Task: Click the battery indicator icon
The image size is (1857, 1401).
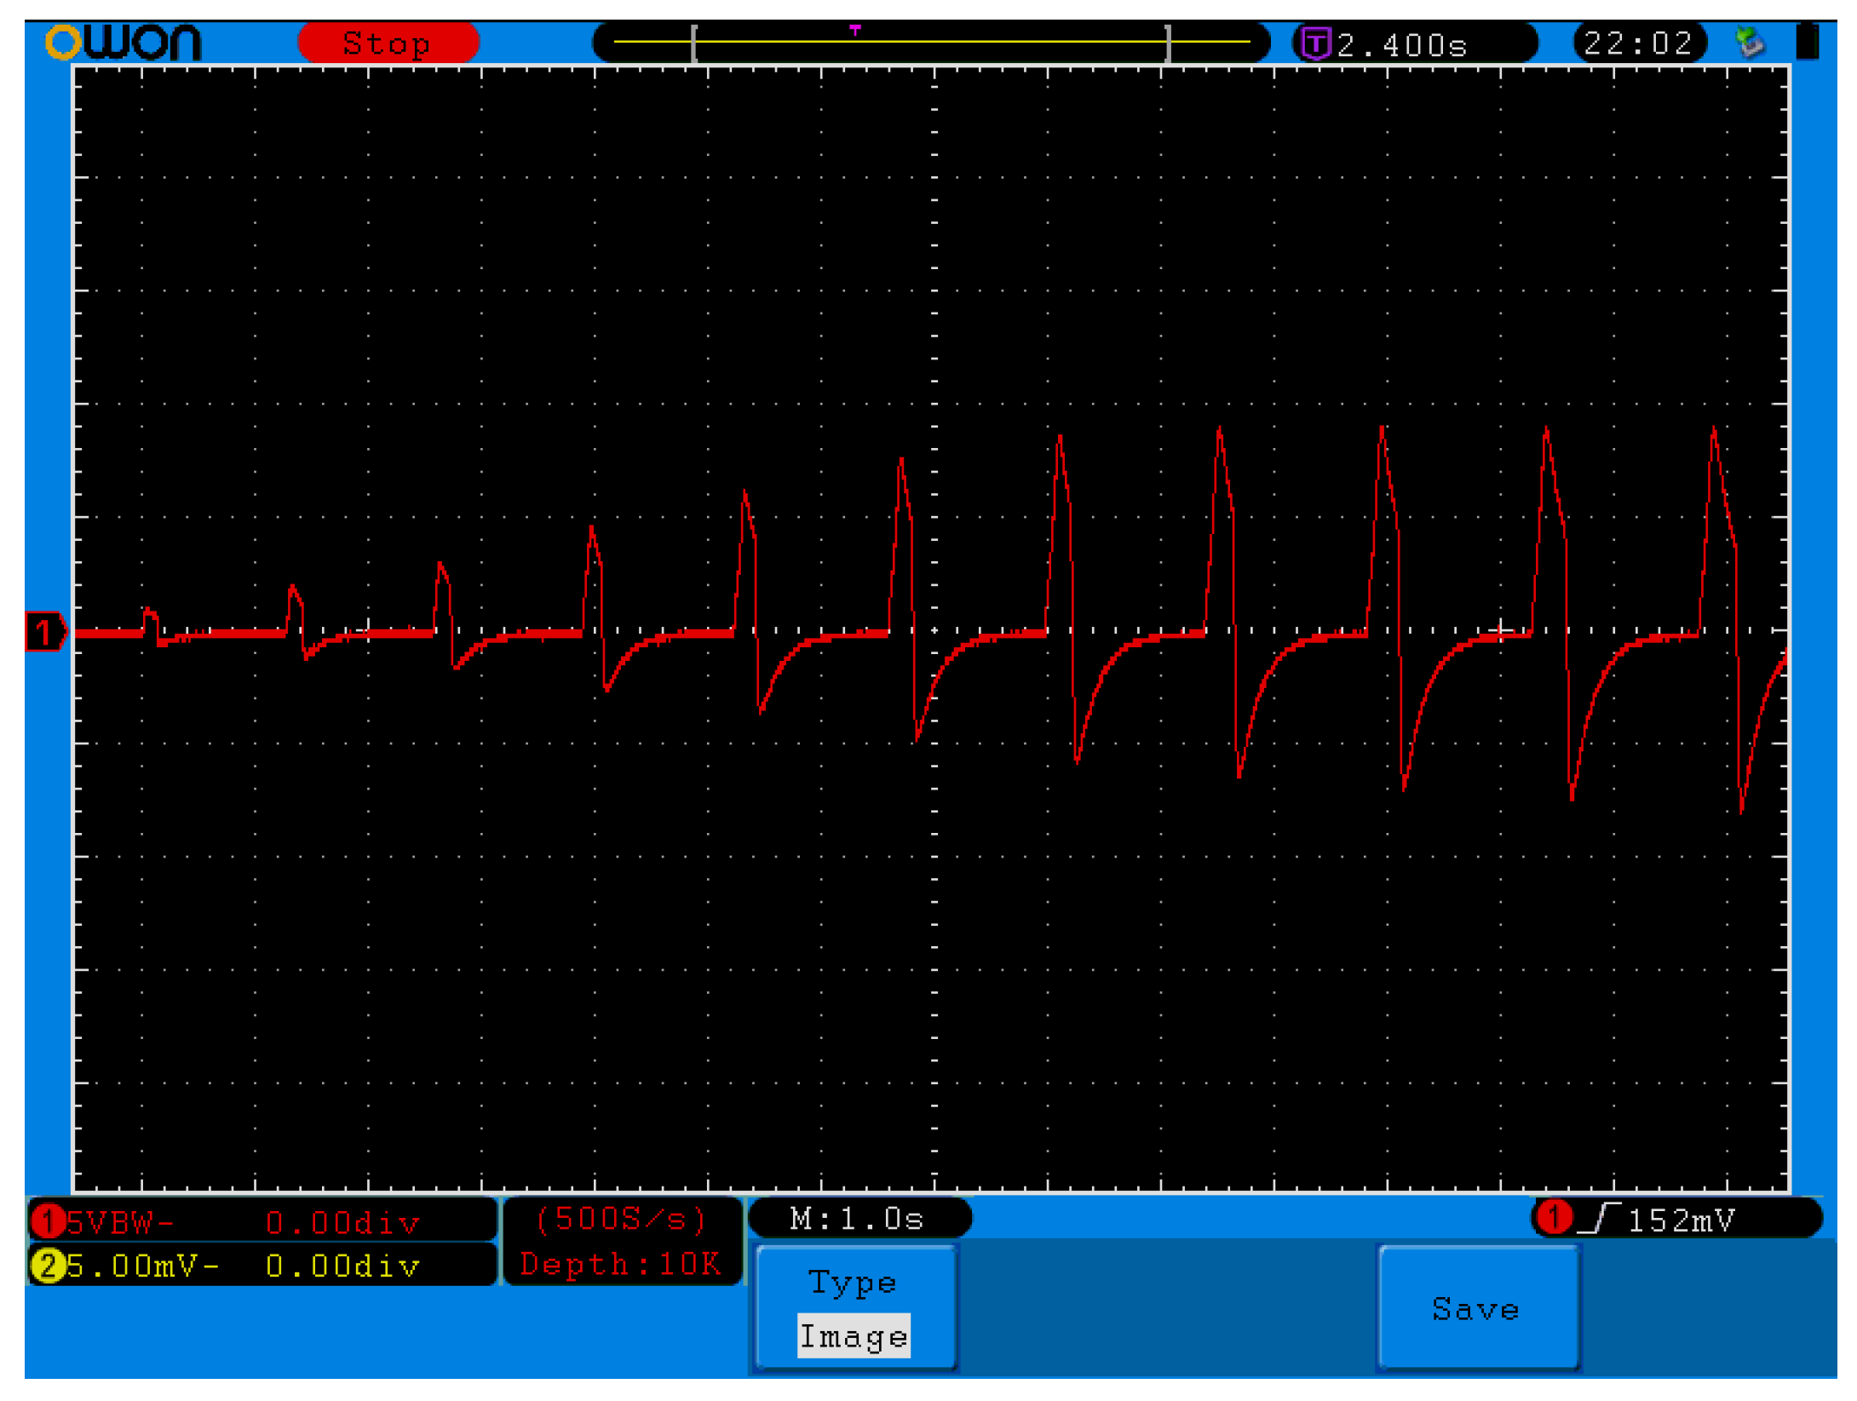Action: (1808, 43)
